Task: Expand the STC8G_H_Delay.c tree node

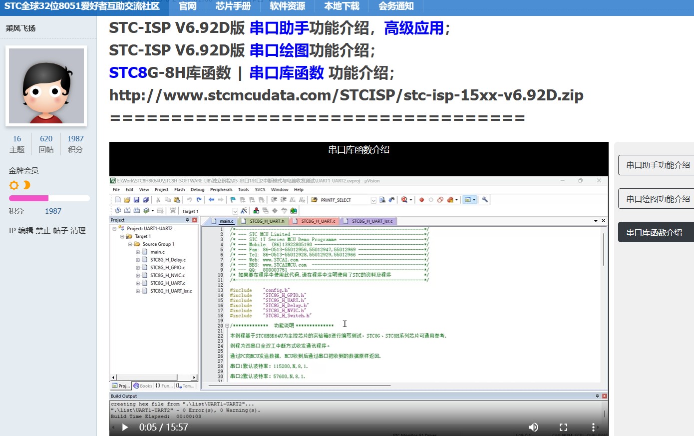Action: (138, 260)
